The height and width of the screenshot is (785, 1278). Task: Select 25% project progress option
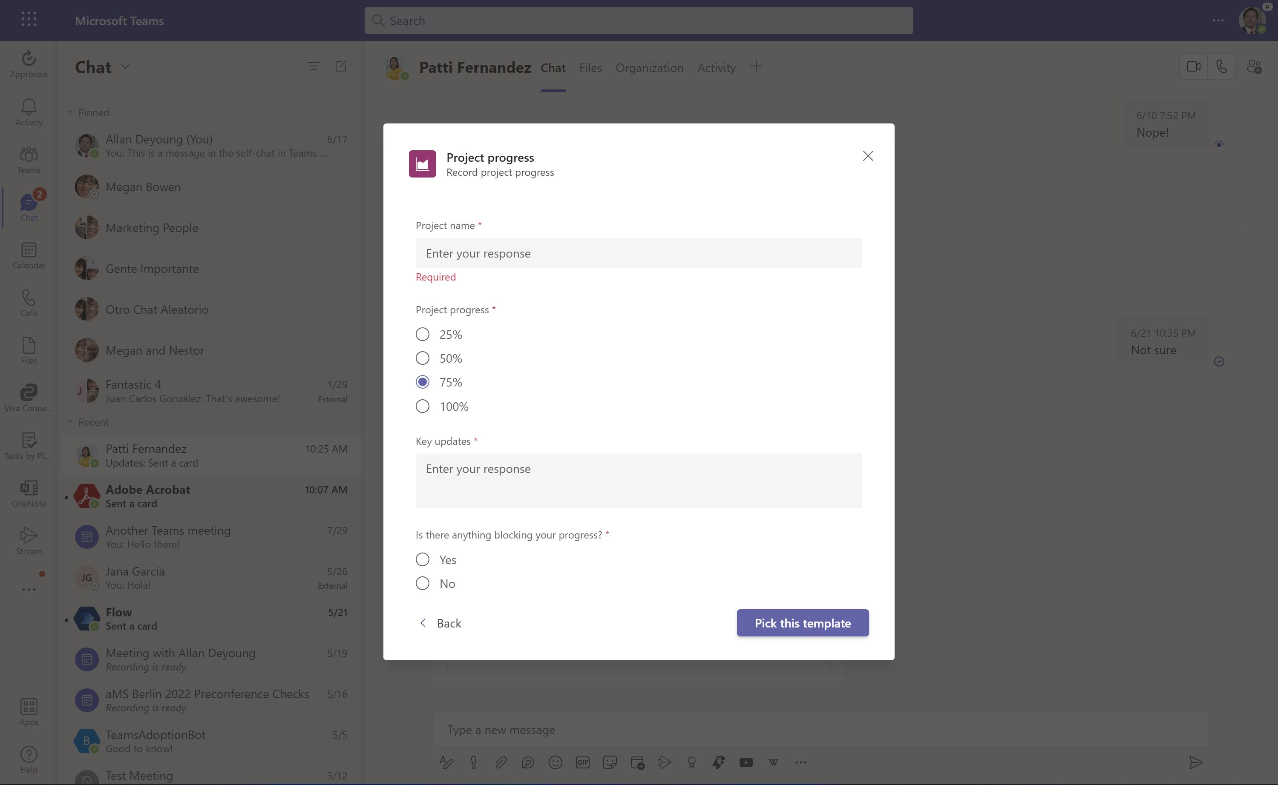coord(422,334)
